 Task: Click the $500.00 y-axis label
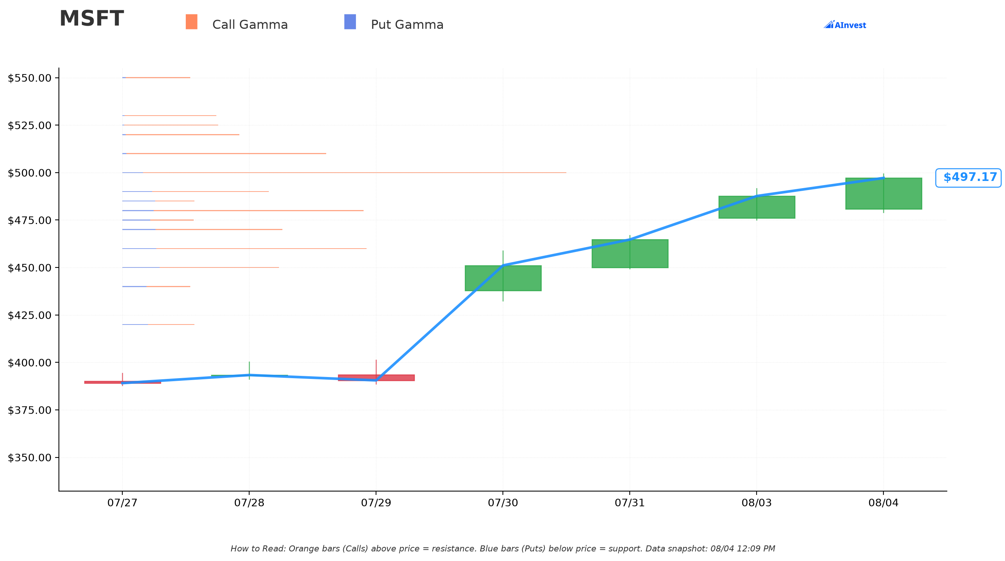coord(30,173)
